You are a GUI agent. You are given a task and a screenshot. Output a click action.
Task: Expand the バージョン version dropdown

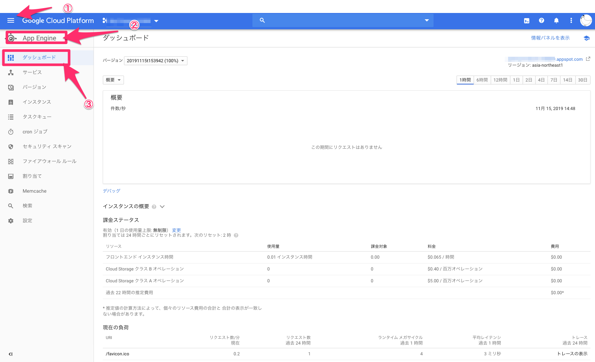click(x=155, y=60)
